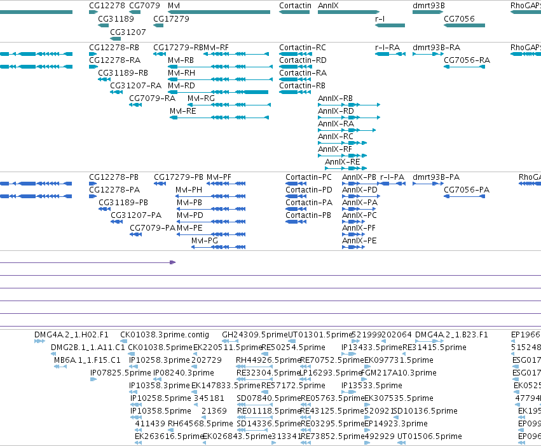The width and height of the screenshot is (541, 446).
Task: Select the Cortactin-PC protein feature
Action: click(296, 184)
